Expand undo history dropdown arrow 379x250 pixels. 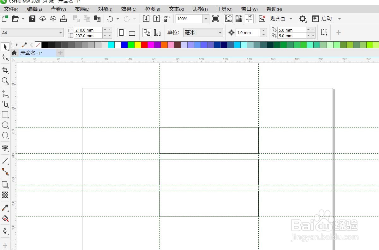click(x=117, y=19)
